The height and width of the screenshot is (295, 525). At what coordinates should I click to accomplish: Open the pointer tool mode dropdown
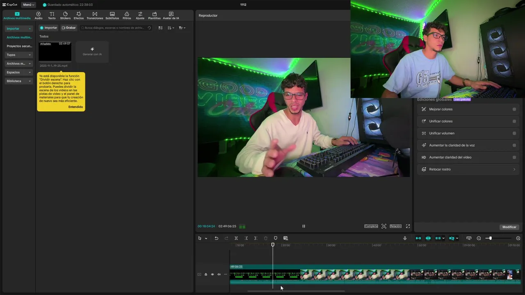[206, 238]
